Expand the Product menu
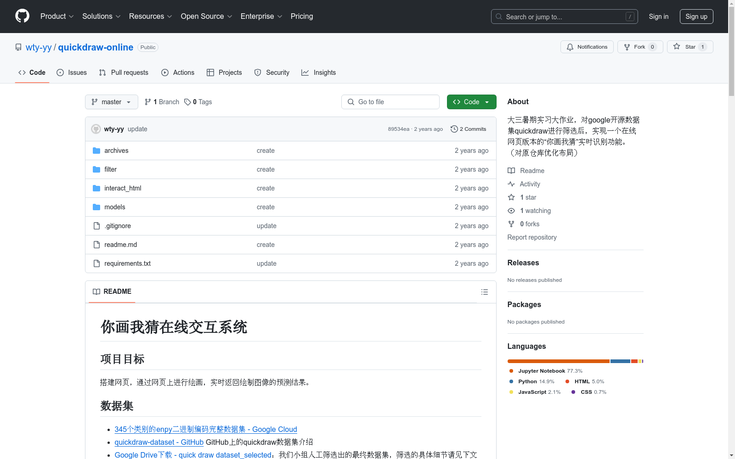 click(57, 16)
